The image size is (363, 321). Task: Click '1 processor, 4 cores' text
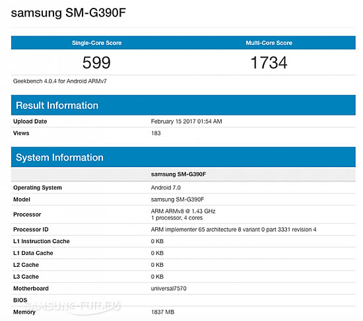tap(177, 218)
